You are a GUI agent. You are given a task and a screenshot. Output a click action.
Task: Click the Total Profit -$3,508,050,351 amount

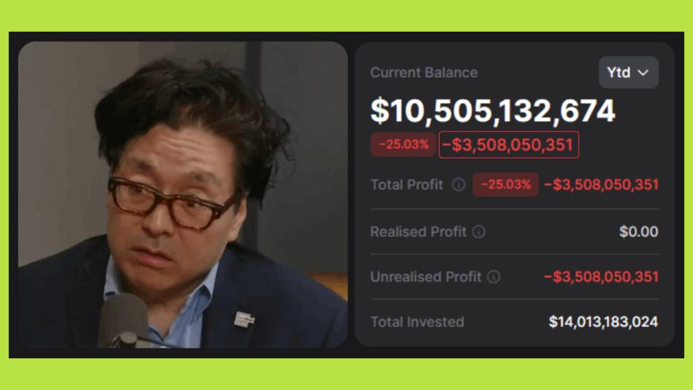(x=601, y=185)
